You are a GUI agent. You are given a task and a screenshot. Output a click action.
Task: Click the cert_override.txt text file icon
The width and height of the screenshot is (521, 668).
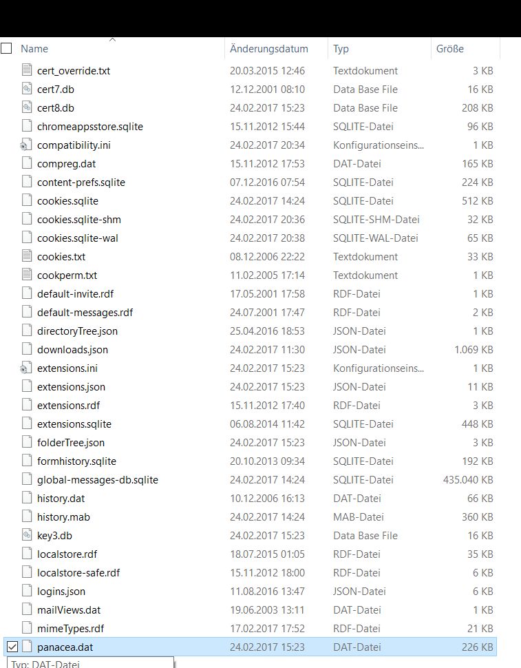click(27, 70)
